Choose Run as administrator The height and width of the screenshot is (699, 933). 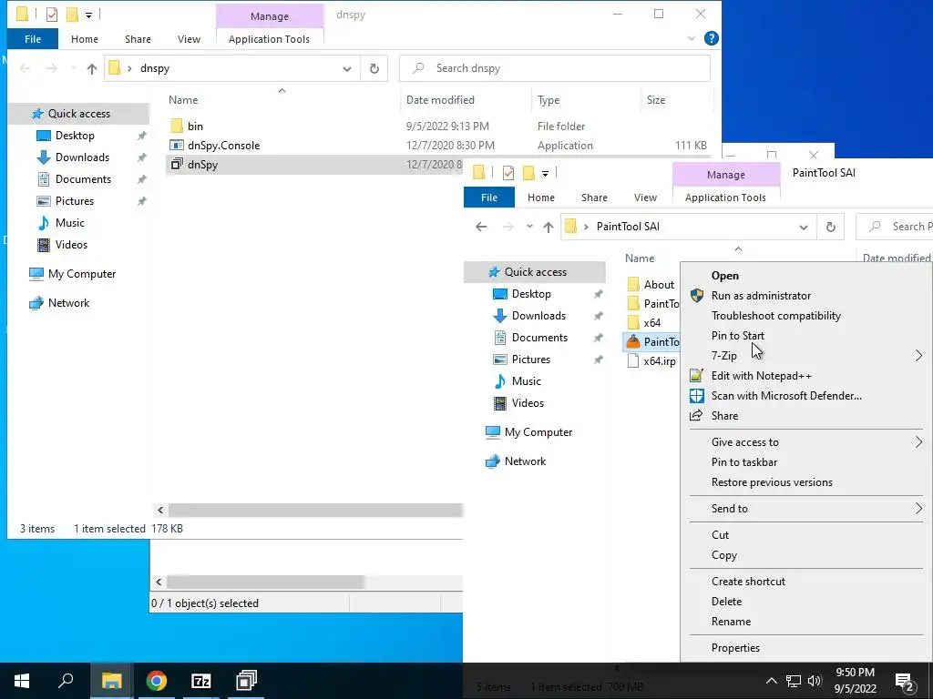(761, 296)
